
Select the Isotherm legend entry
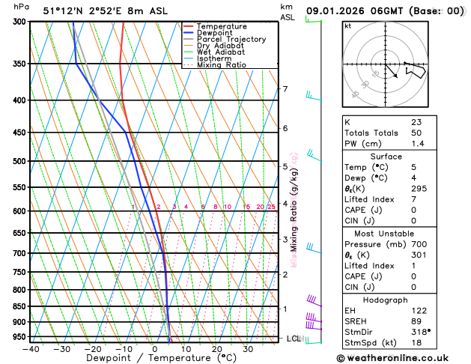pos(214,58)
